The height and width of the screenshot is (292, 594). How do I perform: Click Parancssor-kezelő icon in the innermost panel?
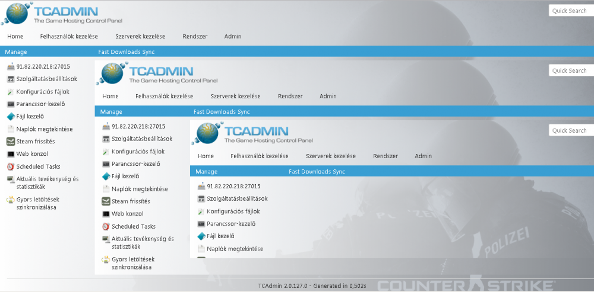point(201,224)
